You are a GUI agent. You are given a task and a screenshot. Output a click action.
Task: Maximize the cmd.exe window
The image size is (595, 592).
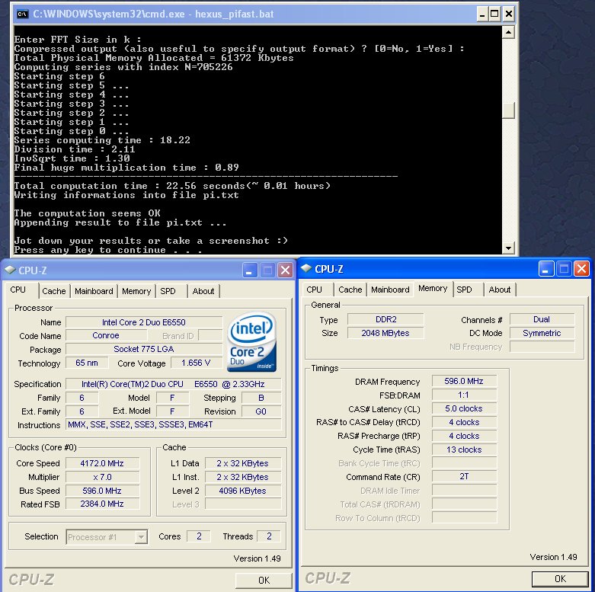[494, 14]
